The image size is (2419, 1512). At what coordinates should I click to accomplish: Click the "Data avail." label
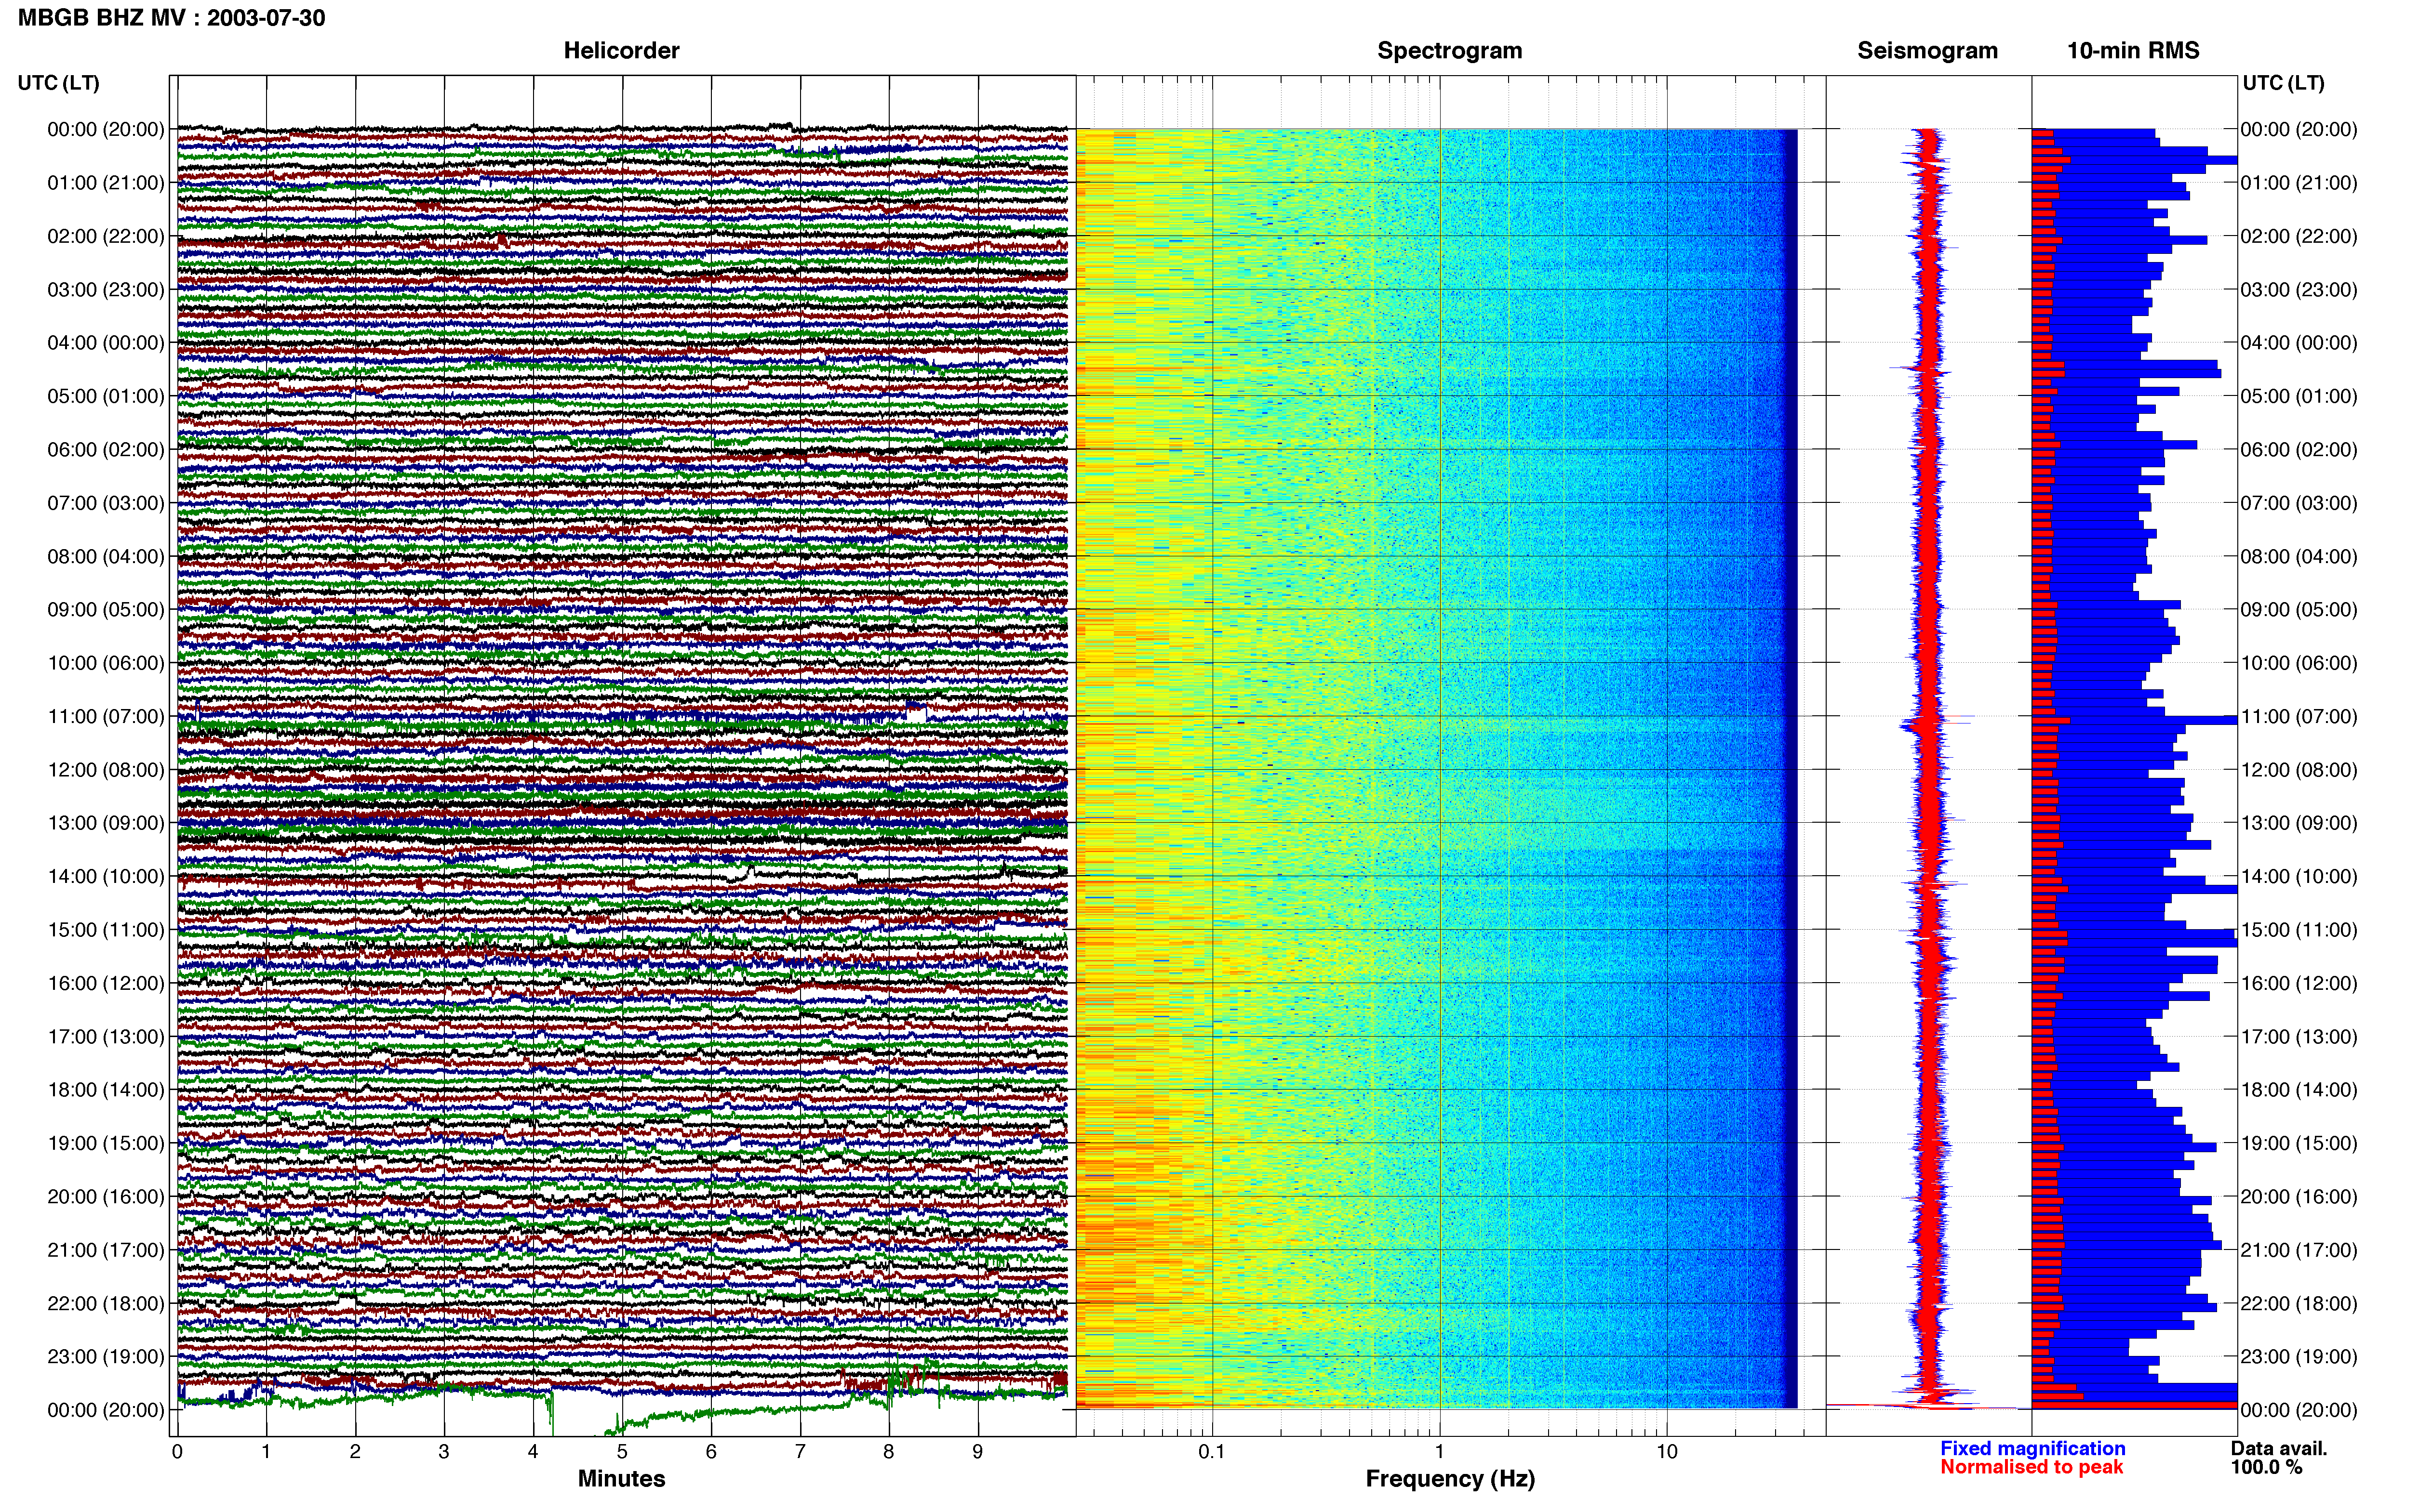(2279, 1449)
